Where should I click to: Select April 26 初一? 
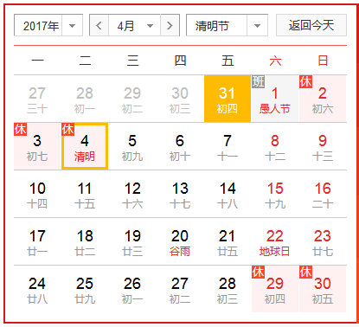pos(132,289)
